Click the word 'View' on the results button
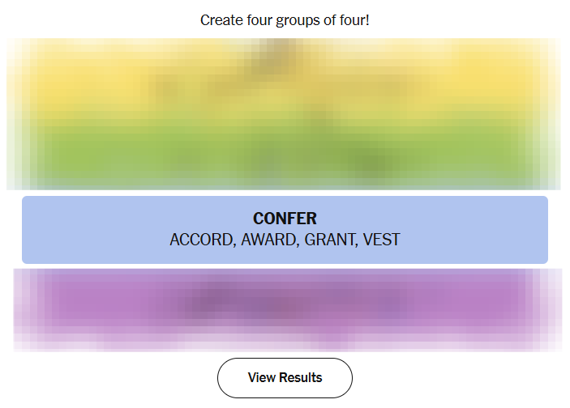 click(x=261, y=378)
